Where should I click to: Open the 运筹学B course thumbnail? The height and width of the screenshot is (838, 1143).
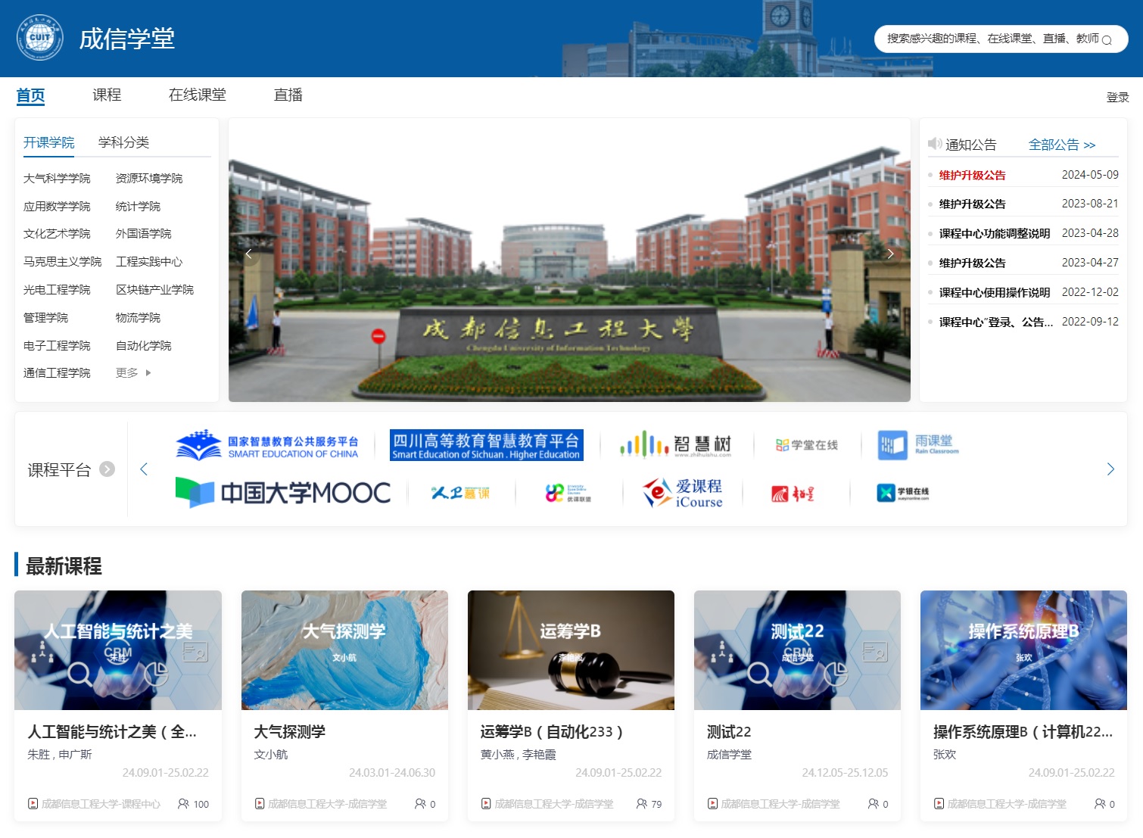[571, 650]
